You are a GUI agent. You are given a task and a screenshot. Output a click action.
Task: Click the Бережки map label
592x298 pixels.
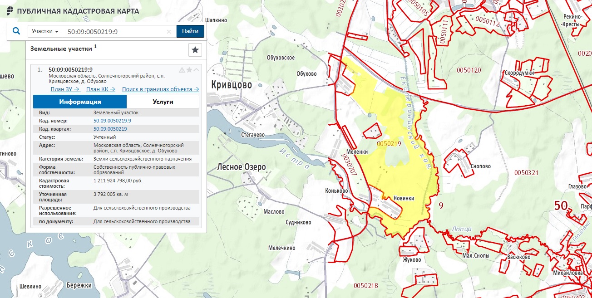point(79,285)
